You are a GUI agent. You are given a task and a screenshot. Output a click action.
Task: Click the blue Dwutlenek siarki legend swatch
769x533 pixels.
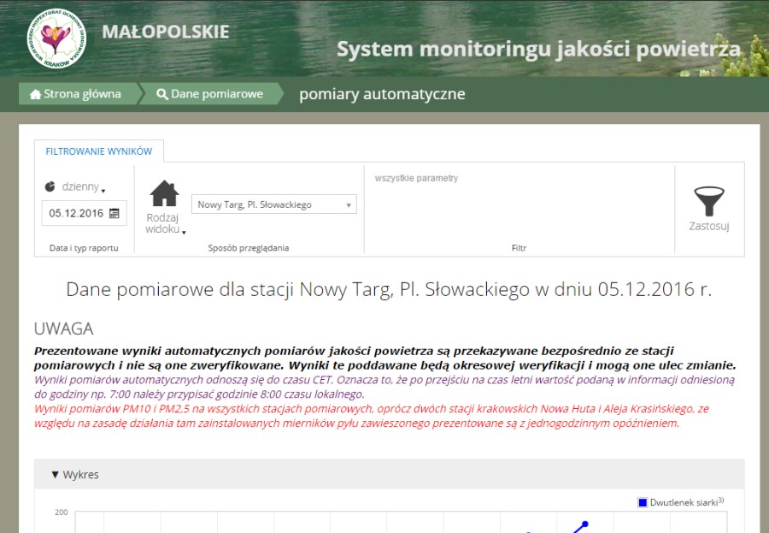[643, 502]
